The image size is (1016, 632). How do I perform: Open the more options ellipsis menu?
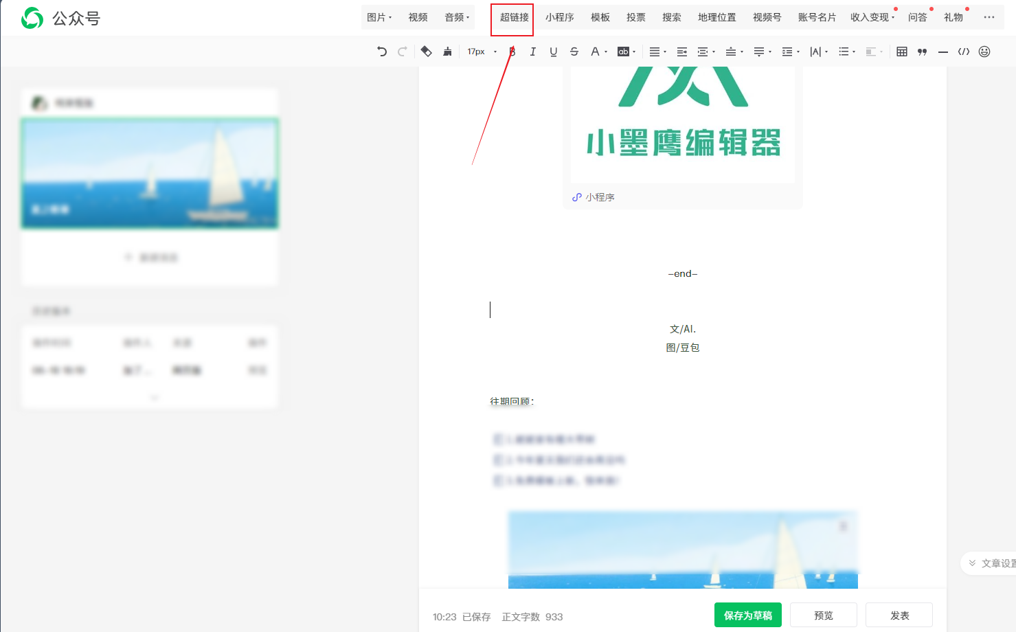coord(989,17)
